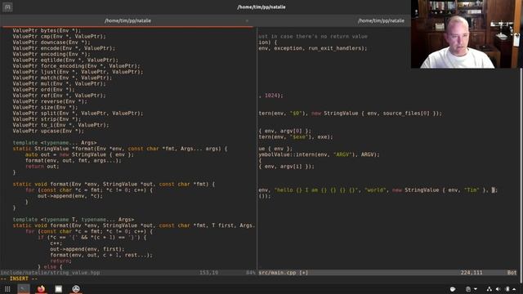
Task: Click the line ValuePtr cmp(Env *, ValuePtr);
Action: point(59,36)
